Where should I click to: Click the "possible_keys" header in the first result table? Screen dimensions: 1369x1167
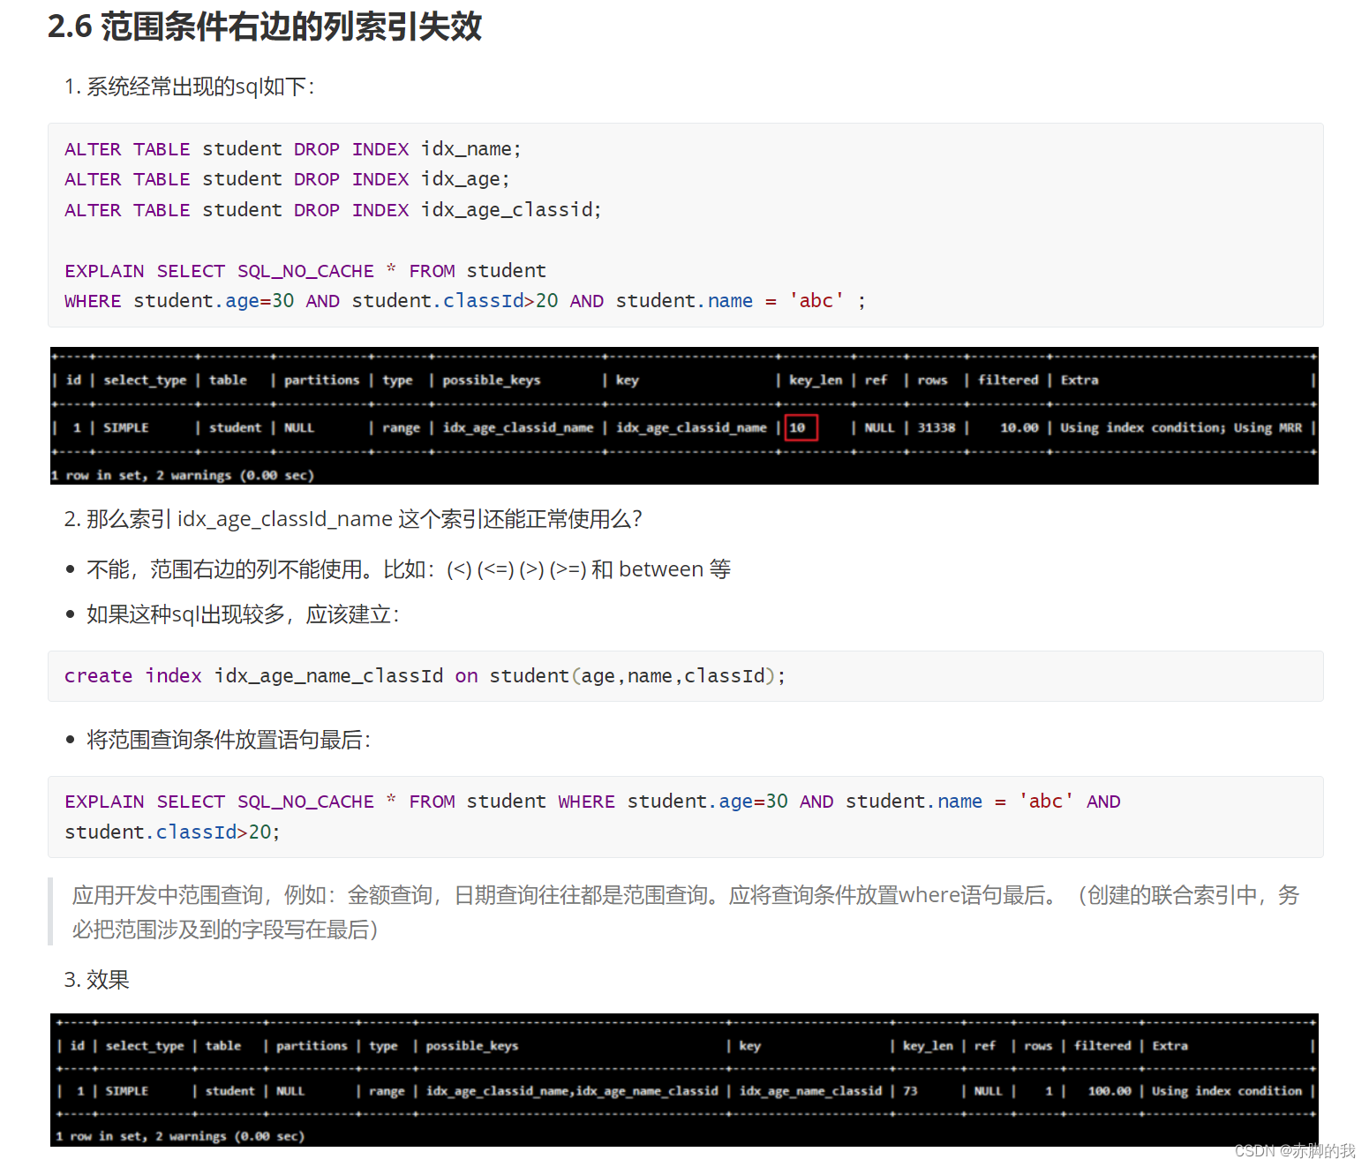pyautogui.click(x=492, y=380)
